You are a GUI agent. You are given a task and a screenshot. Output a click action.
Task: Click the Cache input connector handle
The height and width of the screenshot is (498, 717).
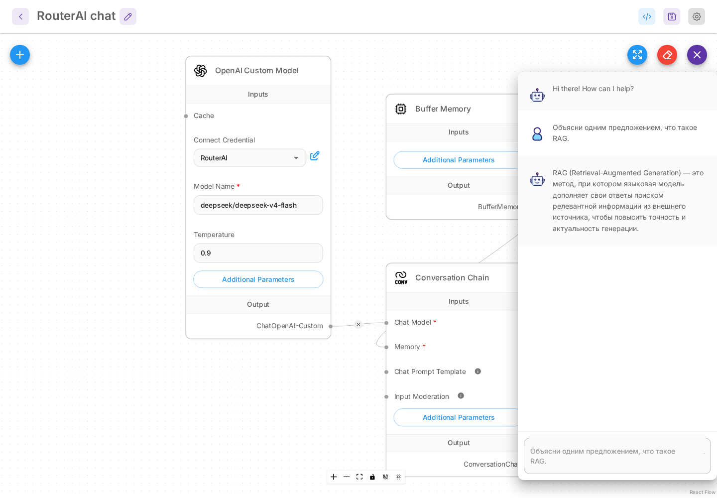click(x=186, y=116)
